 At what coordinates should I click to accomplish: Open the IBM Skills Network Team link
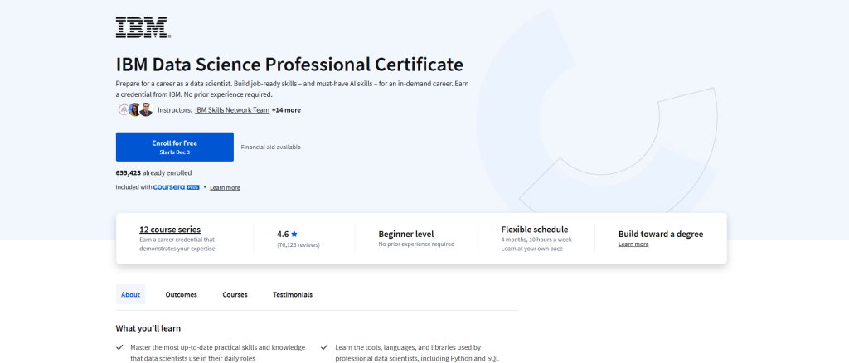click(232, 110)
